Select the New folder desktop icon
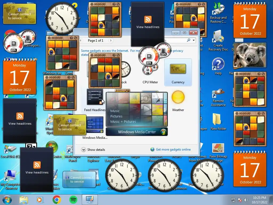Image resolution: width=273 pixels, height=205 pixels. [x=218, y=122]
